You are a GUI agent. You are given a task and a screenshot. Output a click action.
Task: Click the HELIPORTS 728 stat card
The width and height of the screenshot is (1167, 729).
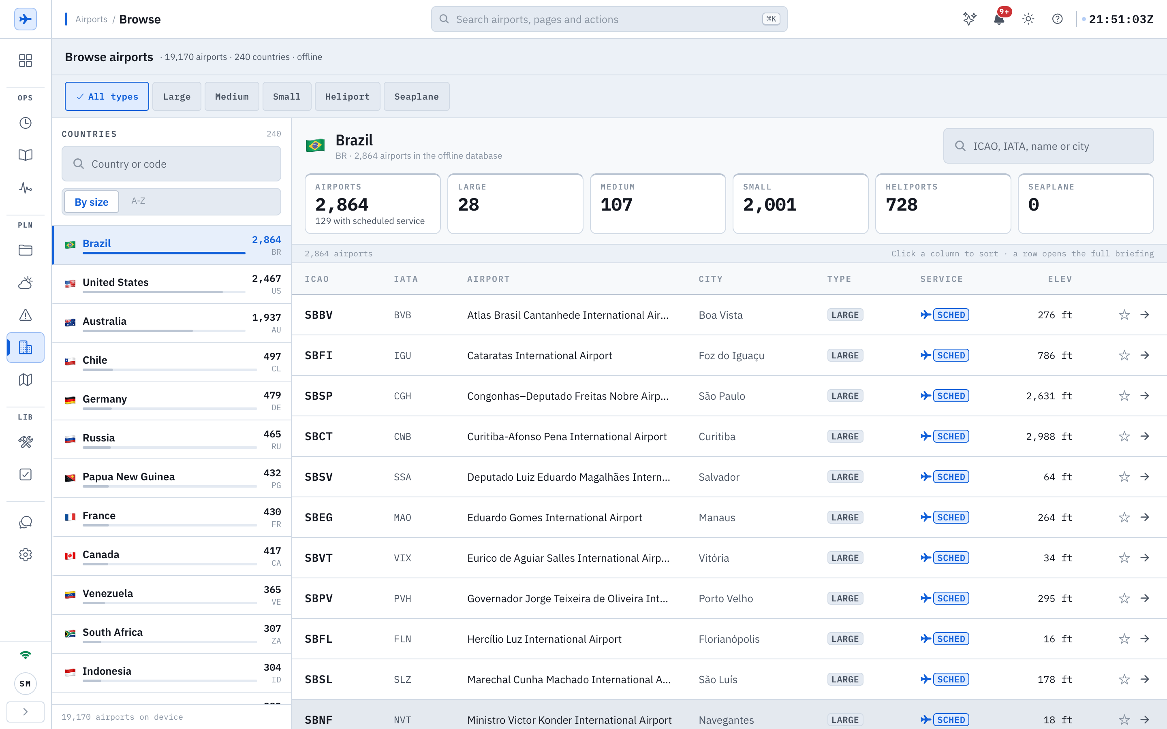coord(943,203)
